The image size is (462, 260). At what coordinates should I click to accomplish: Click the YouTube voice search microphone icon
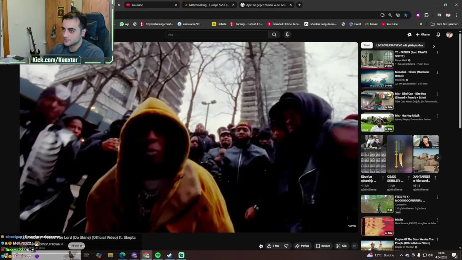click(287, 34)
